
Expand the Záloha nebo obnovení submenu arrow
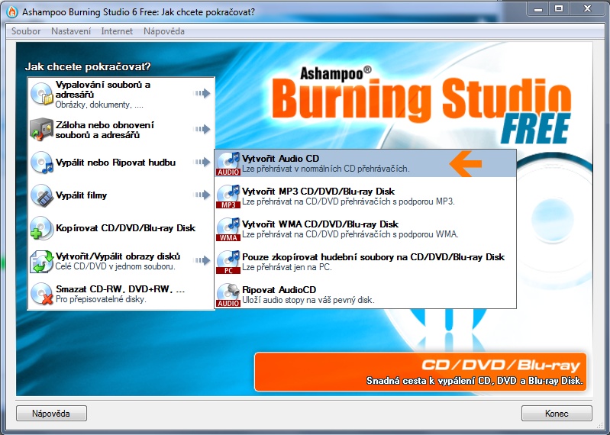202,130
